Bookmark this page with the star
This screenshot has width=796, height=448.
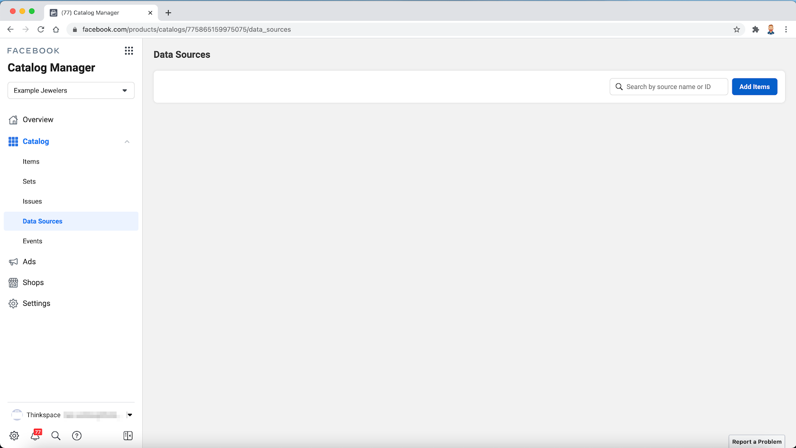[x=737, y=29]
